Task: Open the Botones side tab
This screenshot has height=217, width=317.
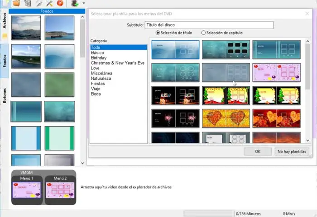Action: coord(5,95)
